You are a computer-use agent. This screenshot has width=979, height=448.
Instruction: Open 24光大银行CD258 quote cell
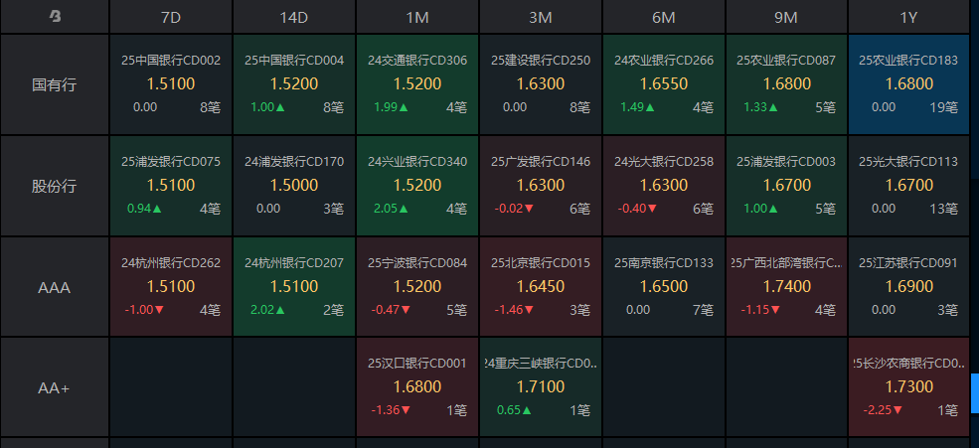coord(664,186)
